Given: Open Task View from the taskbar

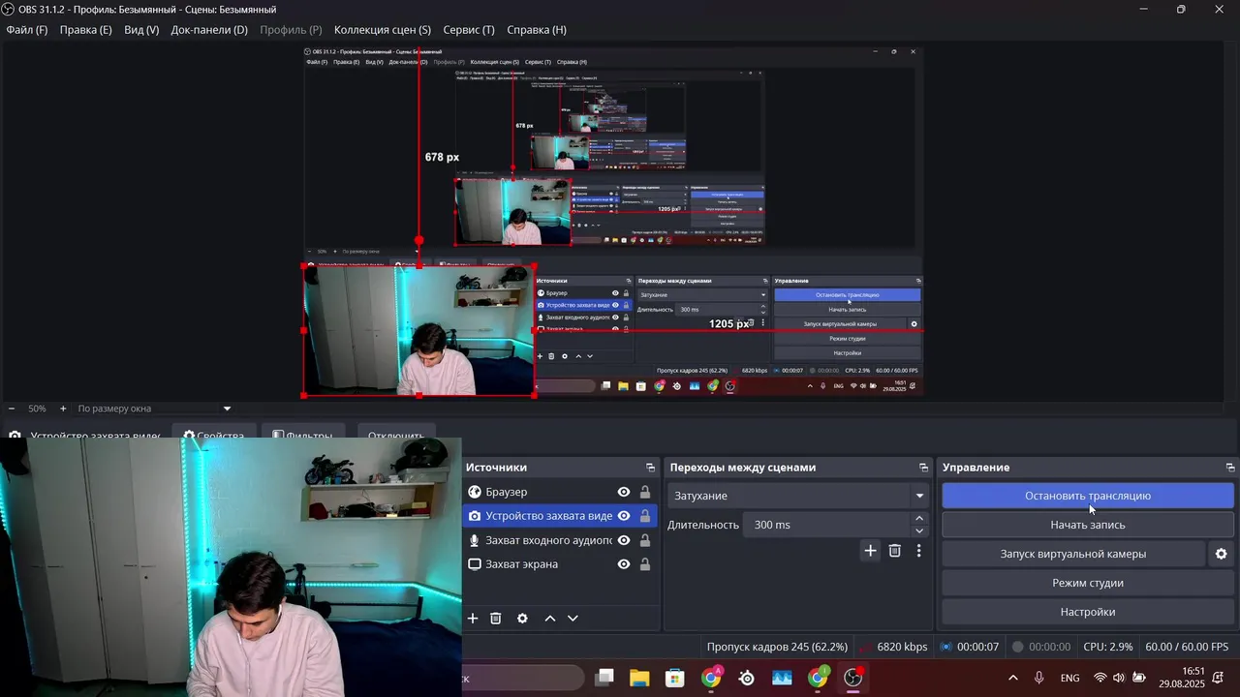Looking at the screenshot, I should [604, 678].
